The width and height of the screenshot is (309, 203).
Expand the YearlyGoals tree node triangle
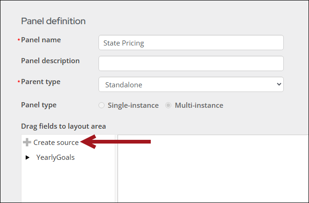pos(28,157)
